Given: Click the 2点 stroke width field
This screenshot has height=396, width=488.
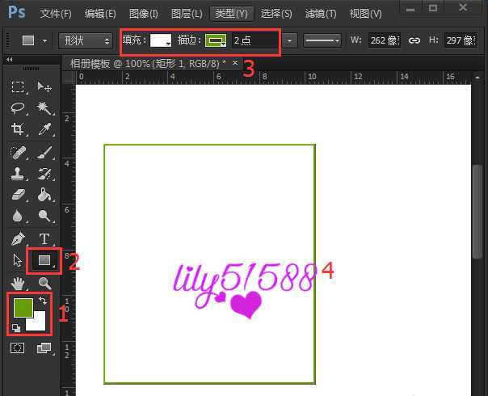Looking at the screenshot, I should point(255,40).
